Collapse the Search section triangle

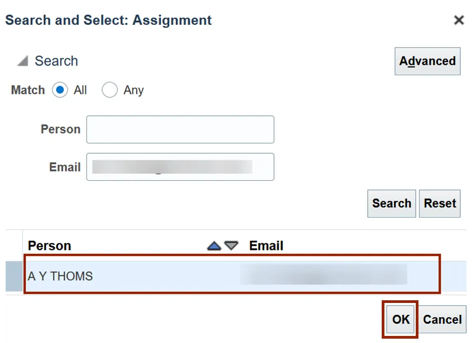(22, 61)
